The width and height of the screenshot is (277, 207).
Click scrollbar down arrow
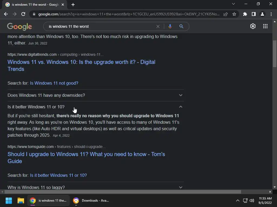tap(274, 187)
